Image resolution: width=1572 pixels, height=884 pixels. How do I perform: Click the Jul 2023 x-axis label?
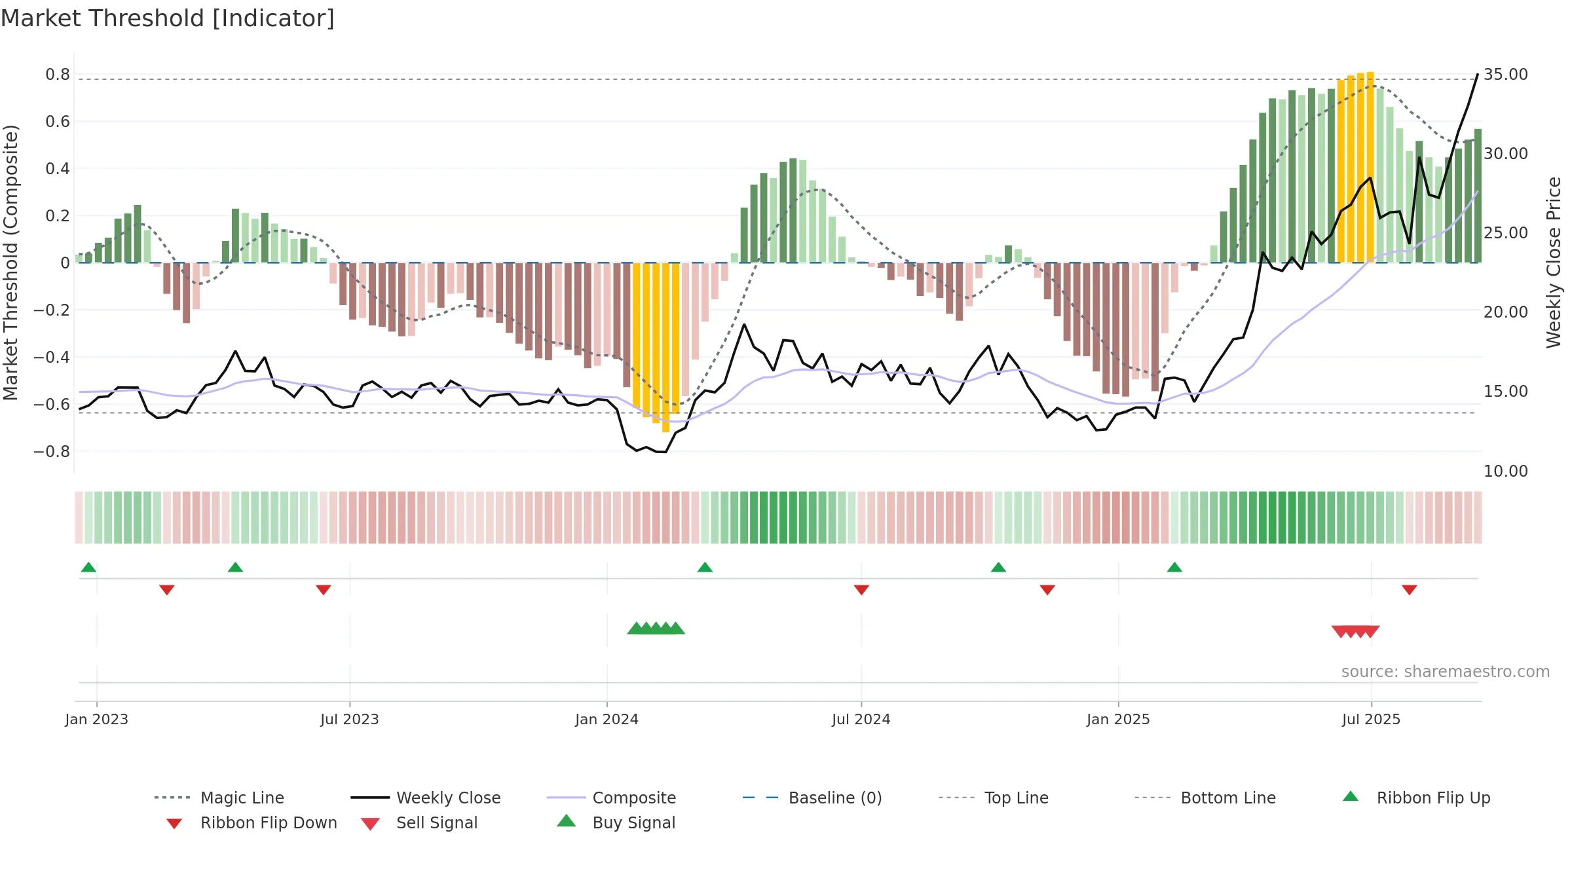pos(350,719)
